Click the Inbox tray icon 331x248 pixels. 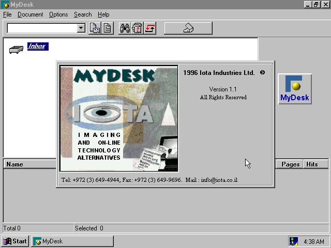click(16, 50)
